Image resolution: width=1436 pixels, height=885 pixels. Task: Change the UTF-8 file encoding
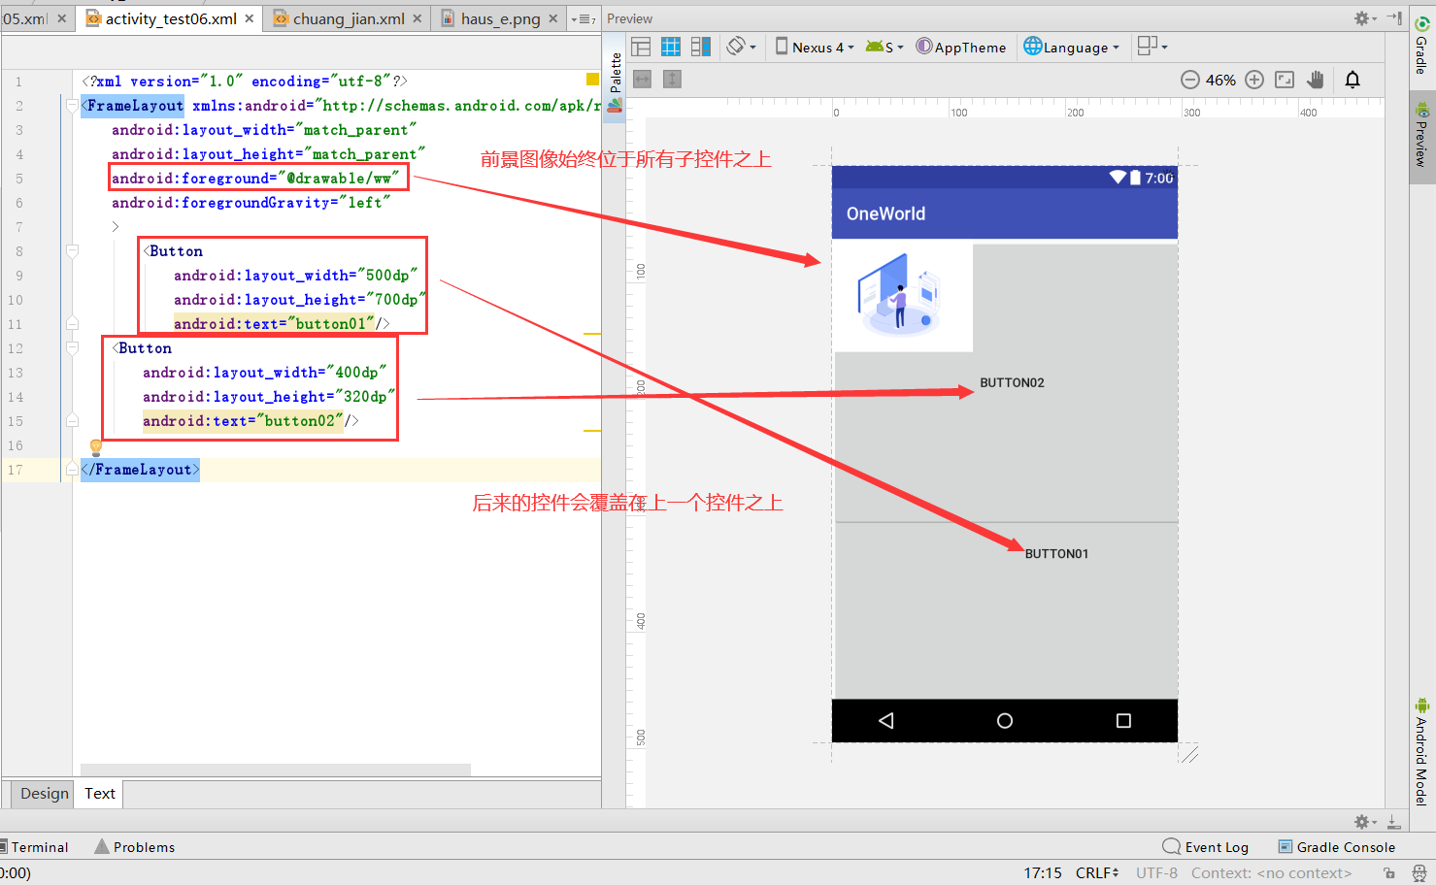(x=1156, y=873)
